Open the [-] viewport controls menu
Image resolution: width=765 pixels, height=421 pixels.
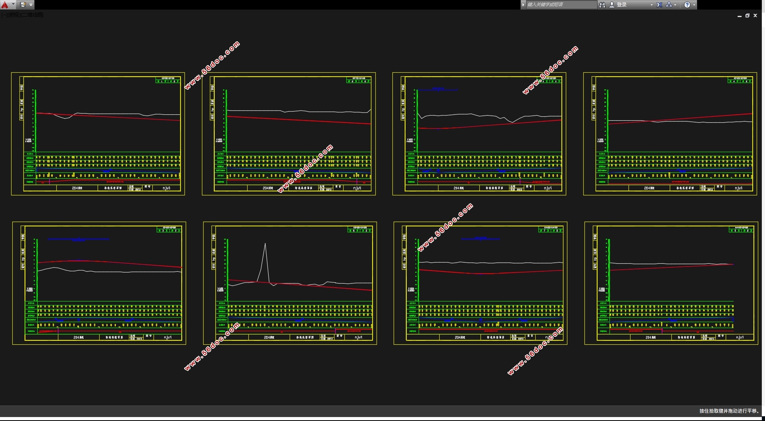point(4,15)
